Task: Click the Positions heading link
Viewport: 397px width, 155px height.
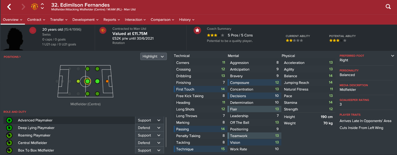Action: tap(12, 57)
